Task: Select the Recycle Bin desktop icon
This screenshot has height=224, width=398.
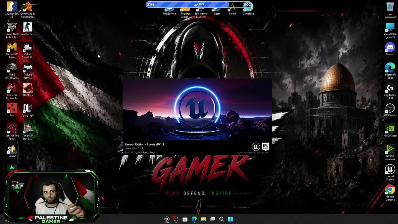Action: click(390, 10)
